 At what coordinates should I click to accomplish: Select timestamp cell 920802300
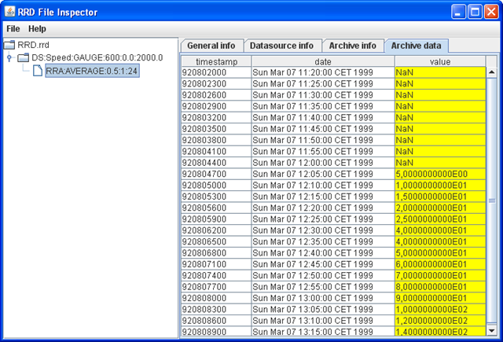(216, 84)
